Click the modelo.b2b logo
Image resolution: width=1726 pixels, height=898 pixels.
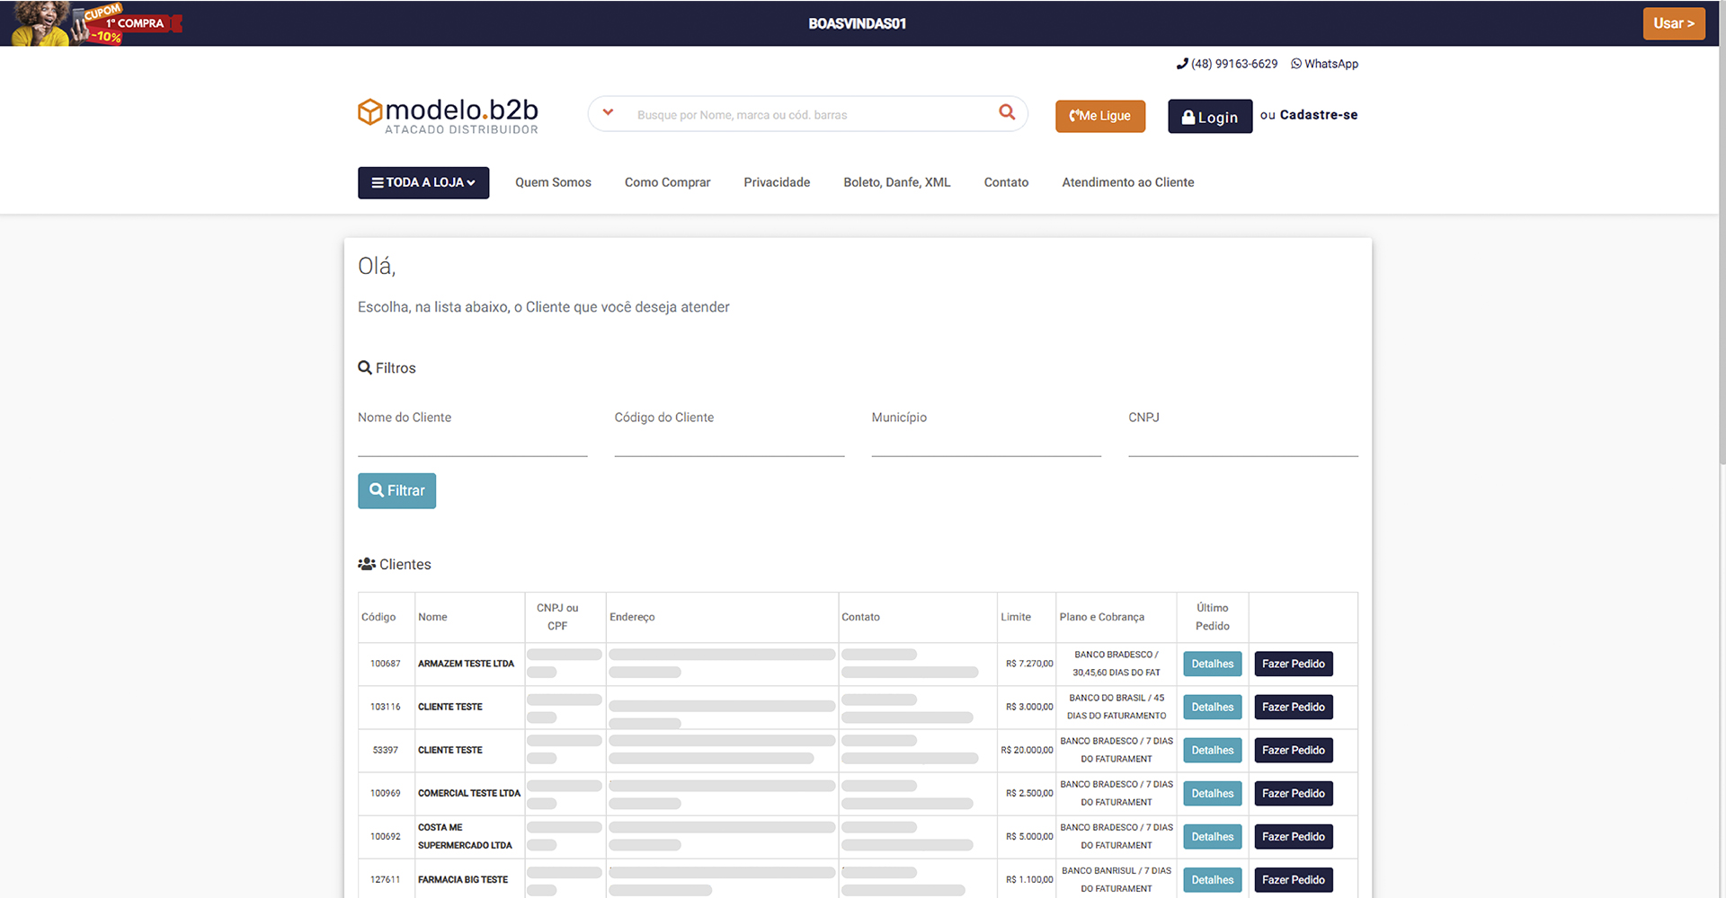[448, 116]
